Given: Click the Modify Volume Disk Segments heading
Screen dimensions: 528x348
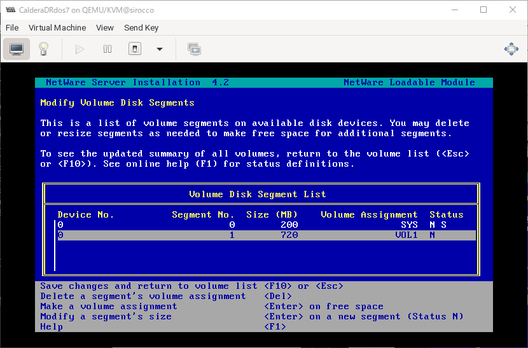Looking at the screenshot, I should pos(117,103).
